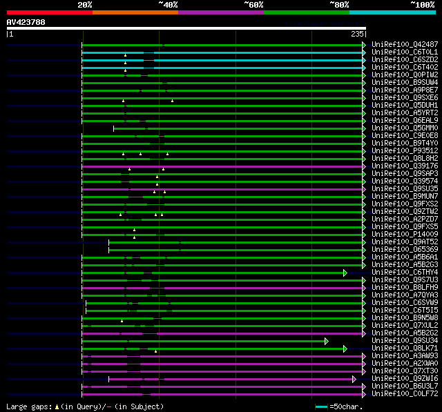Click UniRef100_O65369 label
442x412 pixels.
[405, 250]
